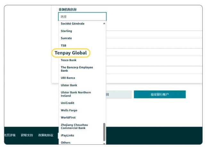The image size is (206, 147).
Task: Click the grey back button beside 验证银行账户
Action: click(119, 94)
